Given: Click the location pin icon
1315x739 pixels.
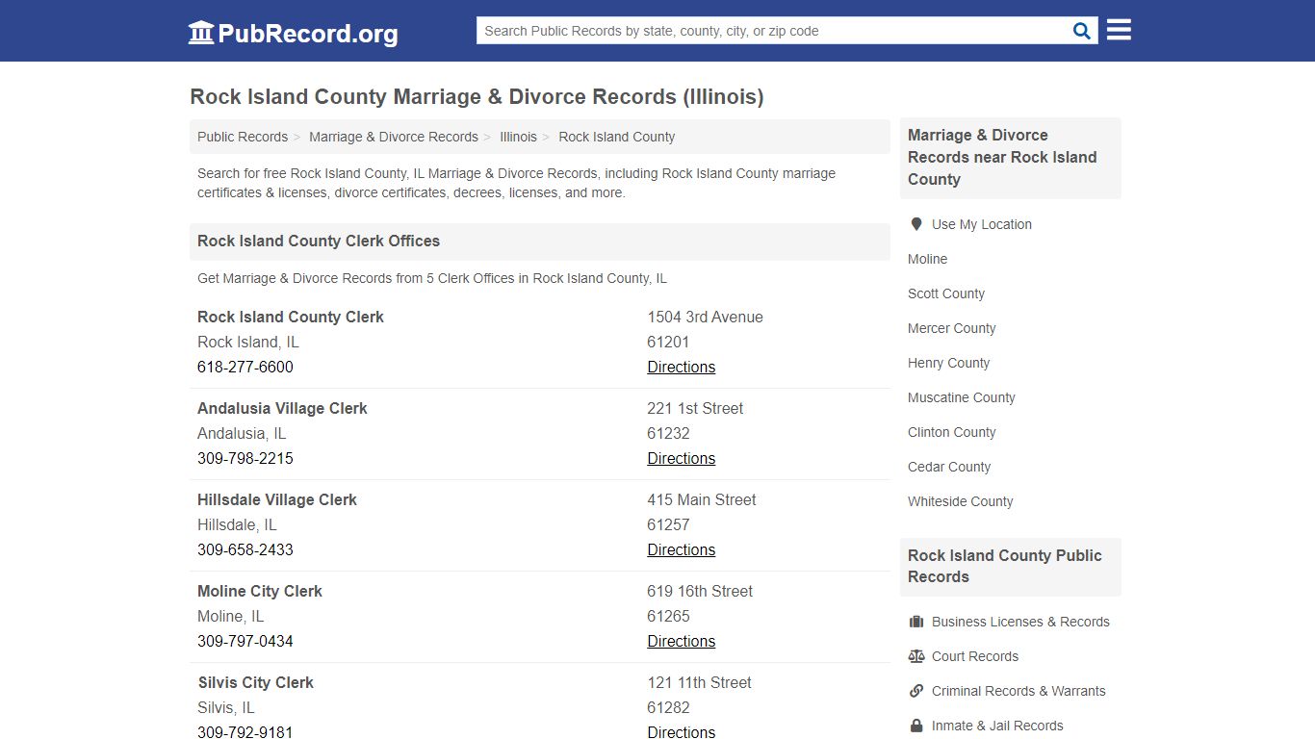Looking at the screenshot, I should point(915,224).
